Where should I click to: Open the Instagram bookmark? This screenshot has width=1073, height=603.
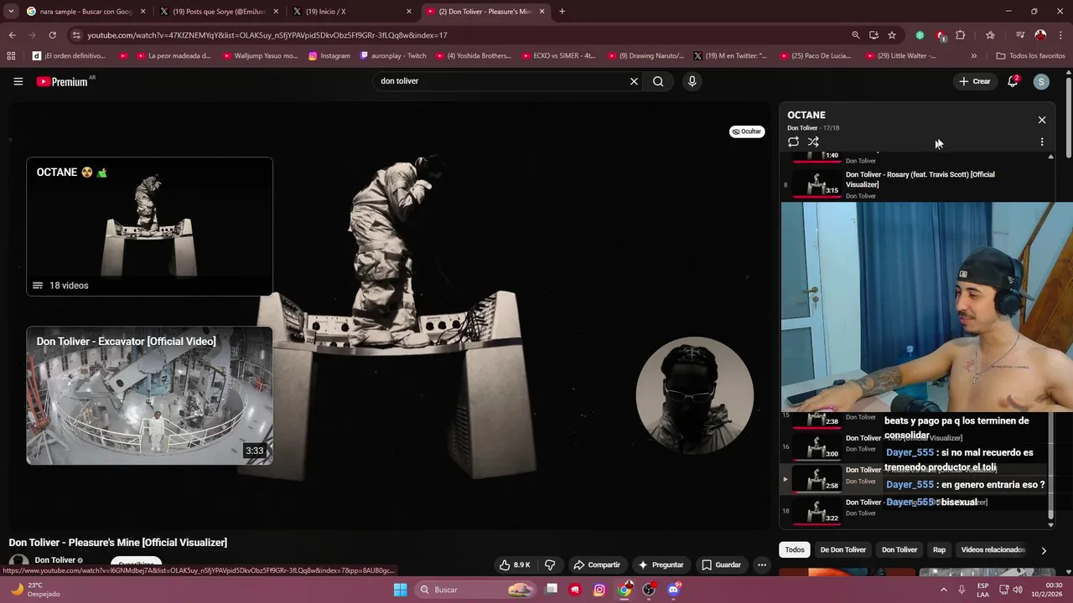pyautogui.click(x=329, y=56)
